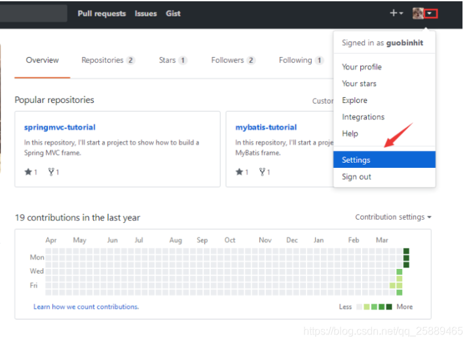Switch to the Following tab
Image resolution: width=469 pixels, height=343 pixels.
(x=301, y=60)
